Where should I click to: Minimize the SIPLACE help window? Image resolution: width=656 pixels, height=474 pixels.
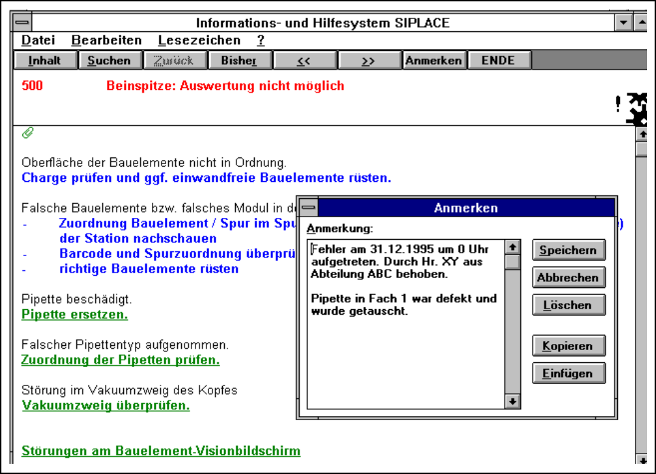pos(623,22)
